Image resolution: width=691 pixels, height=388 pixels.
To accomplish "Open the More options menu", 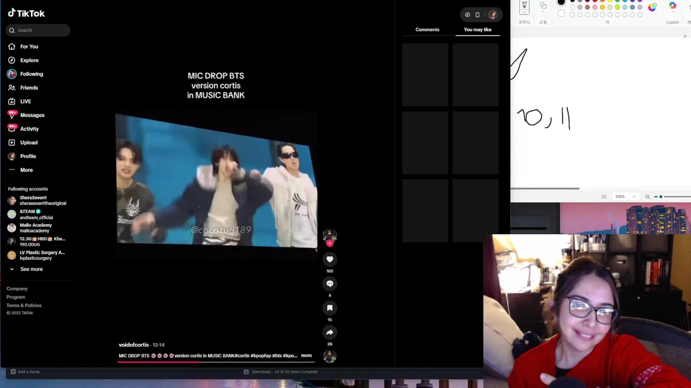I will point(26,170).
